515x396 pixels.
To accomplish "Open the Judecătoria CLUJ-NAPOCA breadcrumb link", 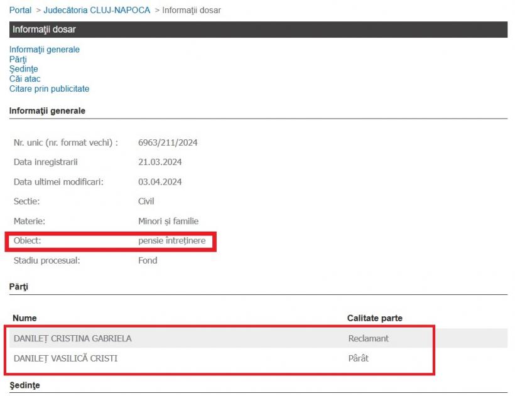I will click(x=97, y=11).
